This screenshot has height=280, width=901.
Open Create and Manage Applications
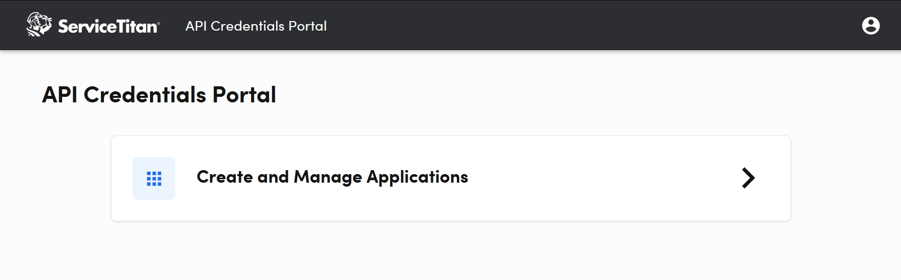click(x=332, y=177)
